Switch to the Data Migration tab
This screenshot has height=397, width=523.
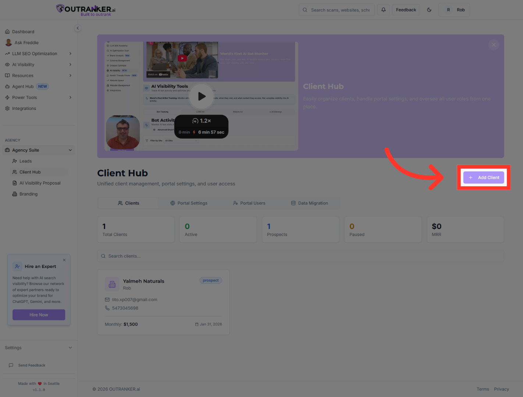coord(309,203)
